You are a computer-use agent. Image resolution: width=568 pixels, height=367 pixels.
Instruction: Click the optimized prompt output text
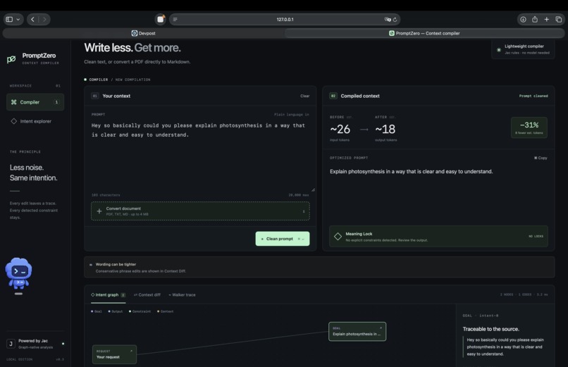tap(411, 172)
